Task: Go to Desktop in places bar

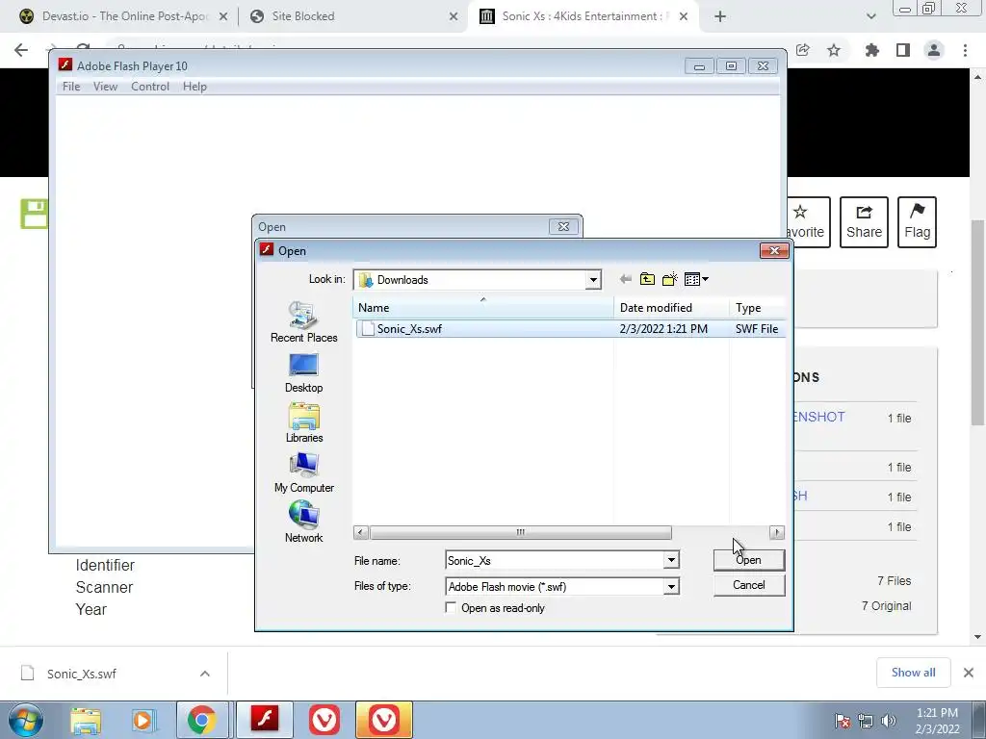Action: pyautogui.click(x=303, y=373)
